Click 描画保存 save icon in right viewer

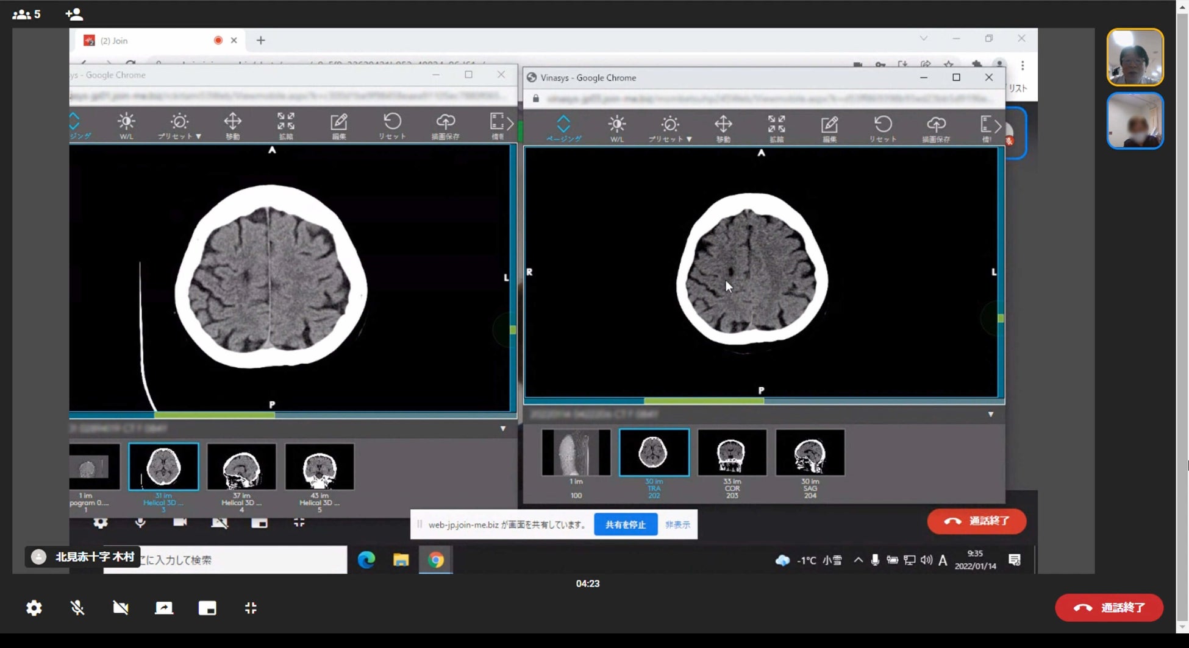point(935,129)
